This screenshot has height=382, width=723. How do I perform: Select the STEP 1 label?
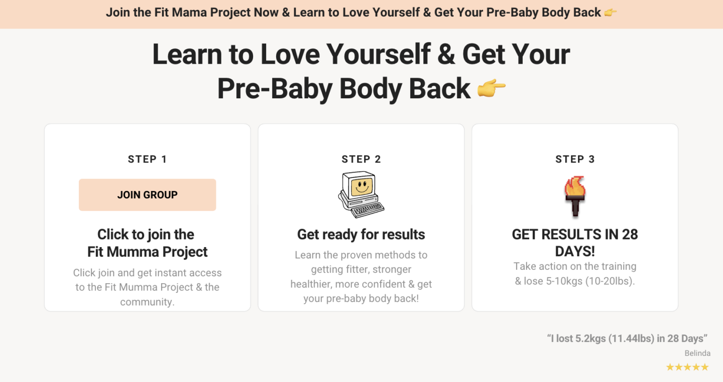point(147,159)
